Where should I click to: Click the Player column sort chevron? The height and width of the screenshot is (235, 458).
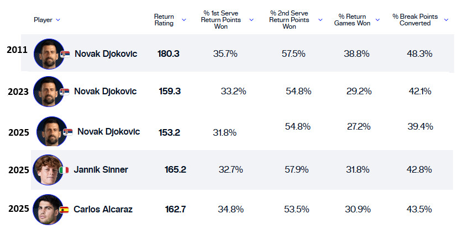(x=58, y=20)
